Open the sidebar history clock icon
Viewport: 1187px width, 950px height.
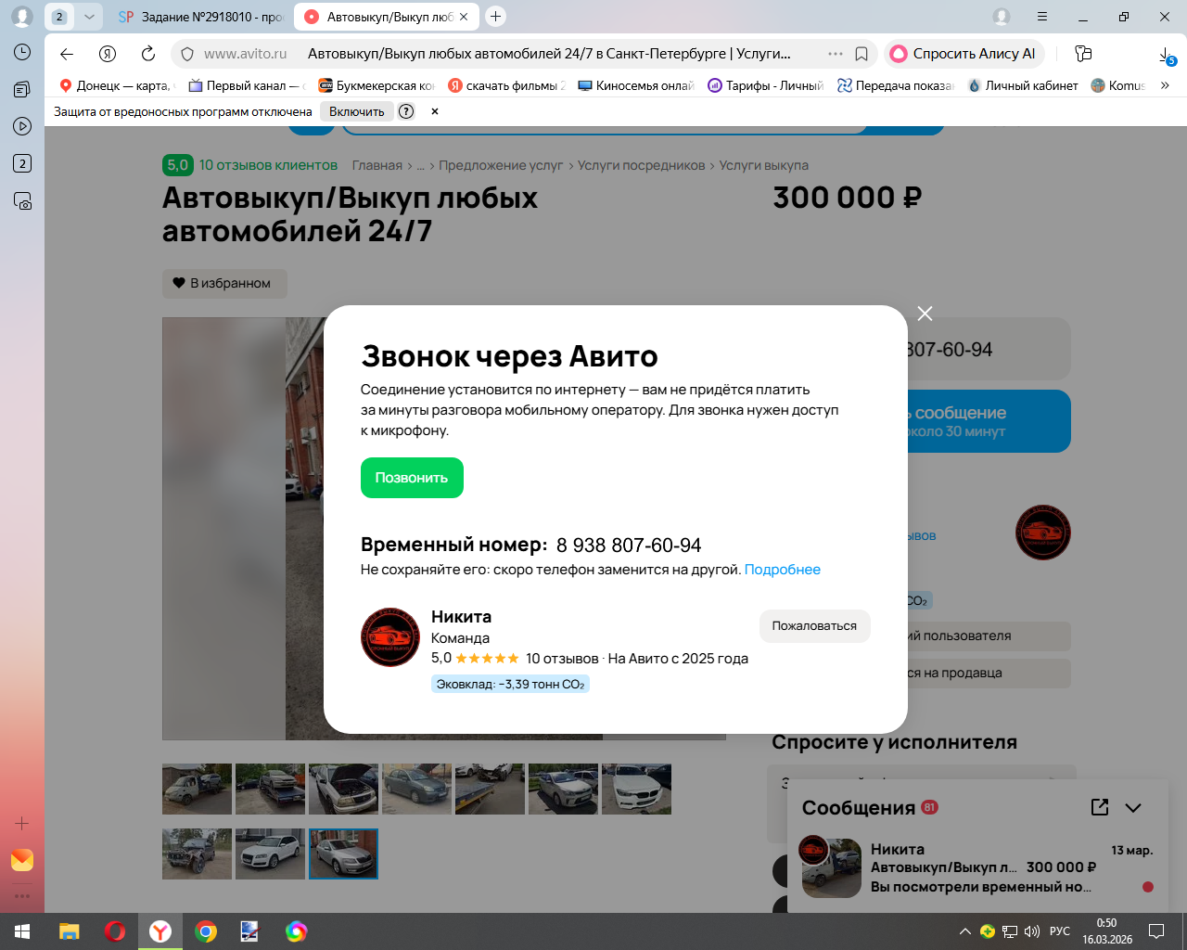(22, 52)
